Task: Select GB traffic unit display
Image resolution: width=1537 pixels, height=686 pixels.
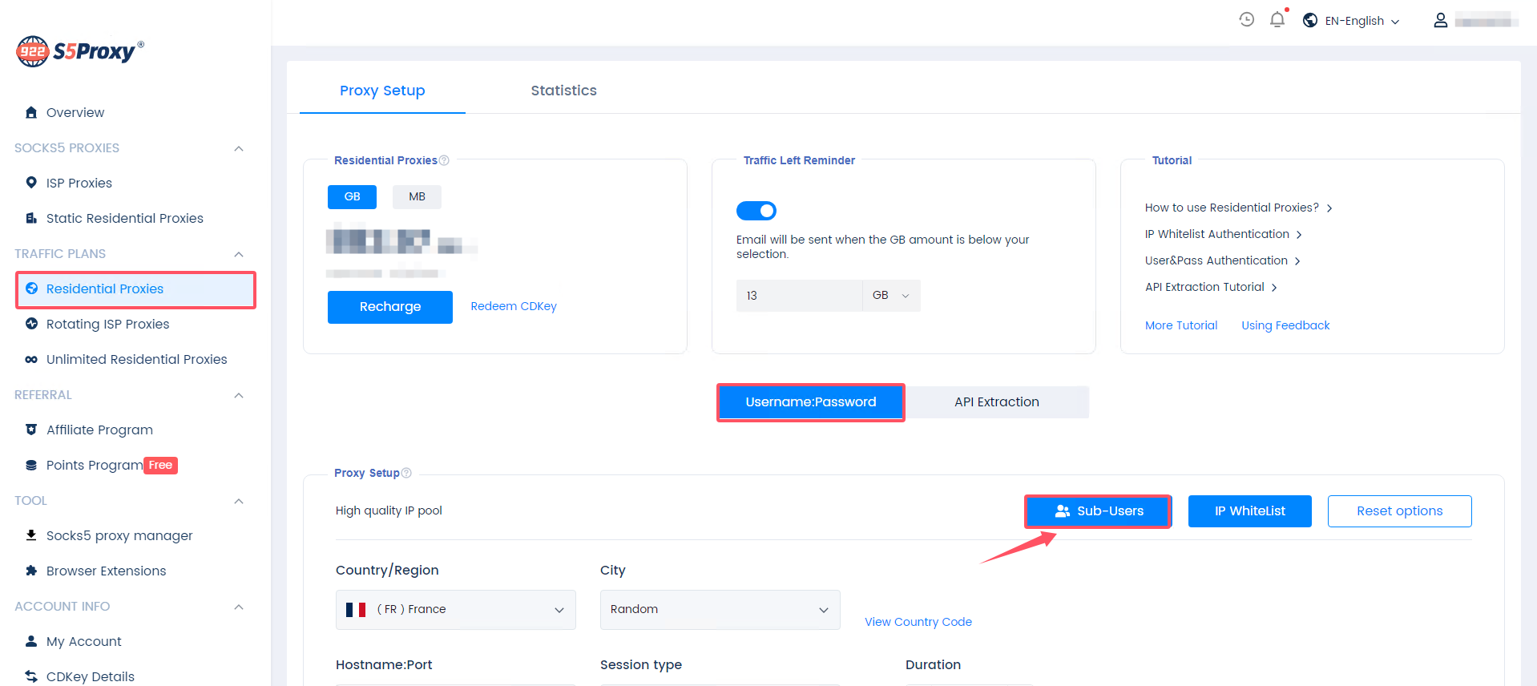Action: (x=352, y=196)
